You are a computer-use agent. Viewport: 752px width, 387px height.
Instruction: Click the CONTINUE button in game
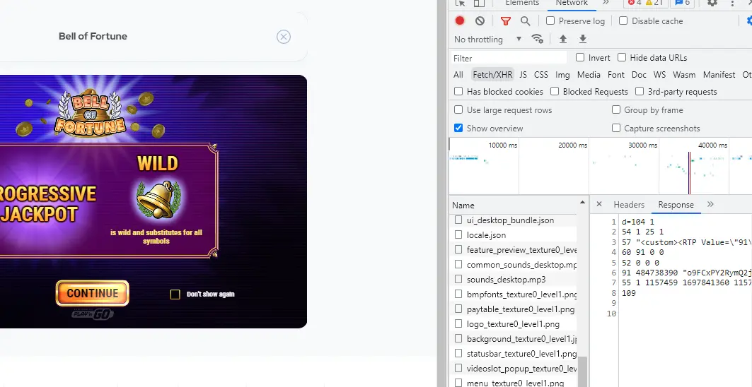pyautogui.click(x=93, y=293)
